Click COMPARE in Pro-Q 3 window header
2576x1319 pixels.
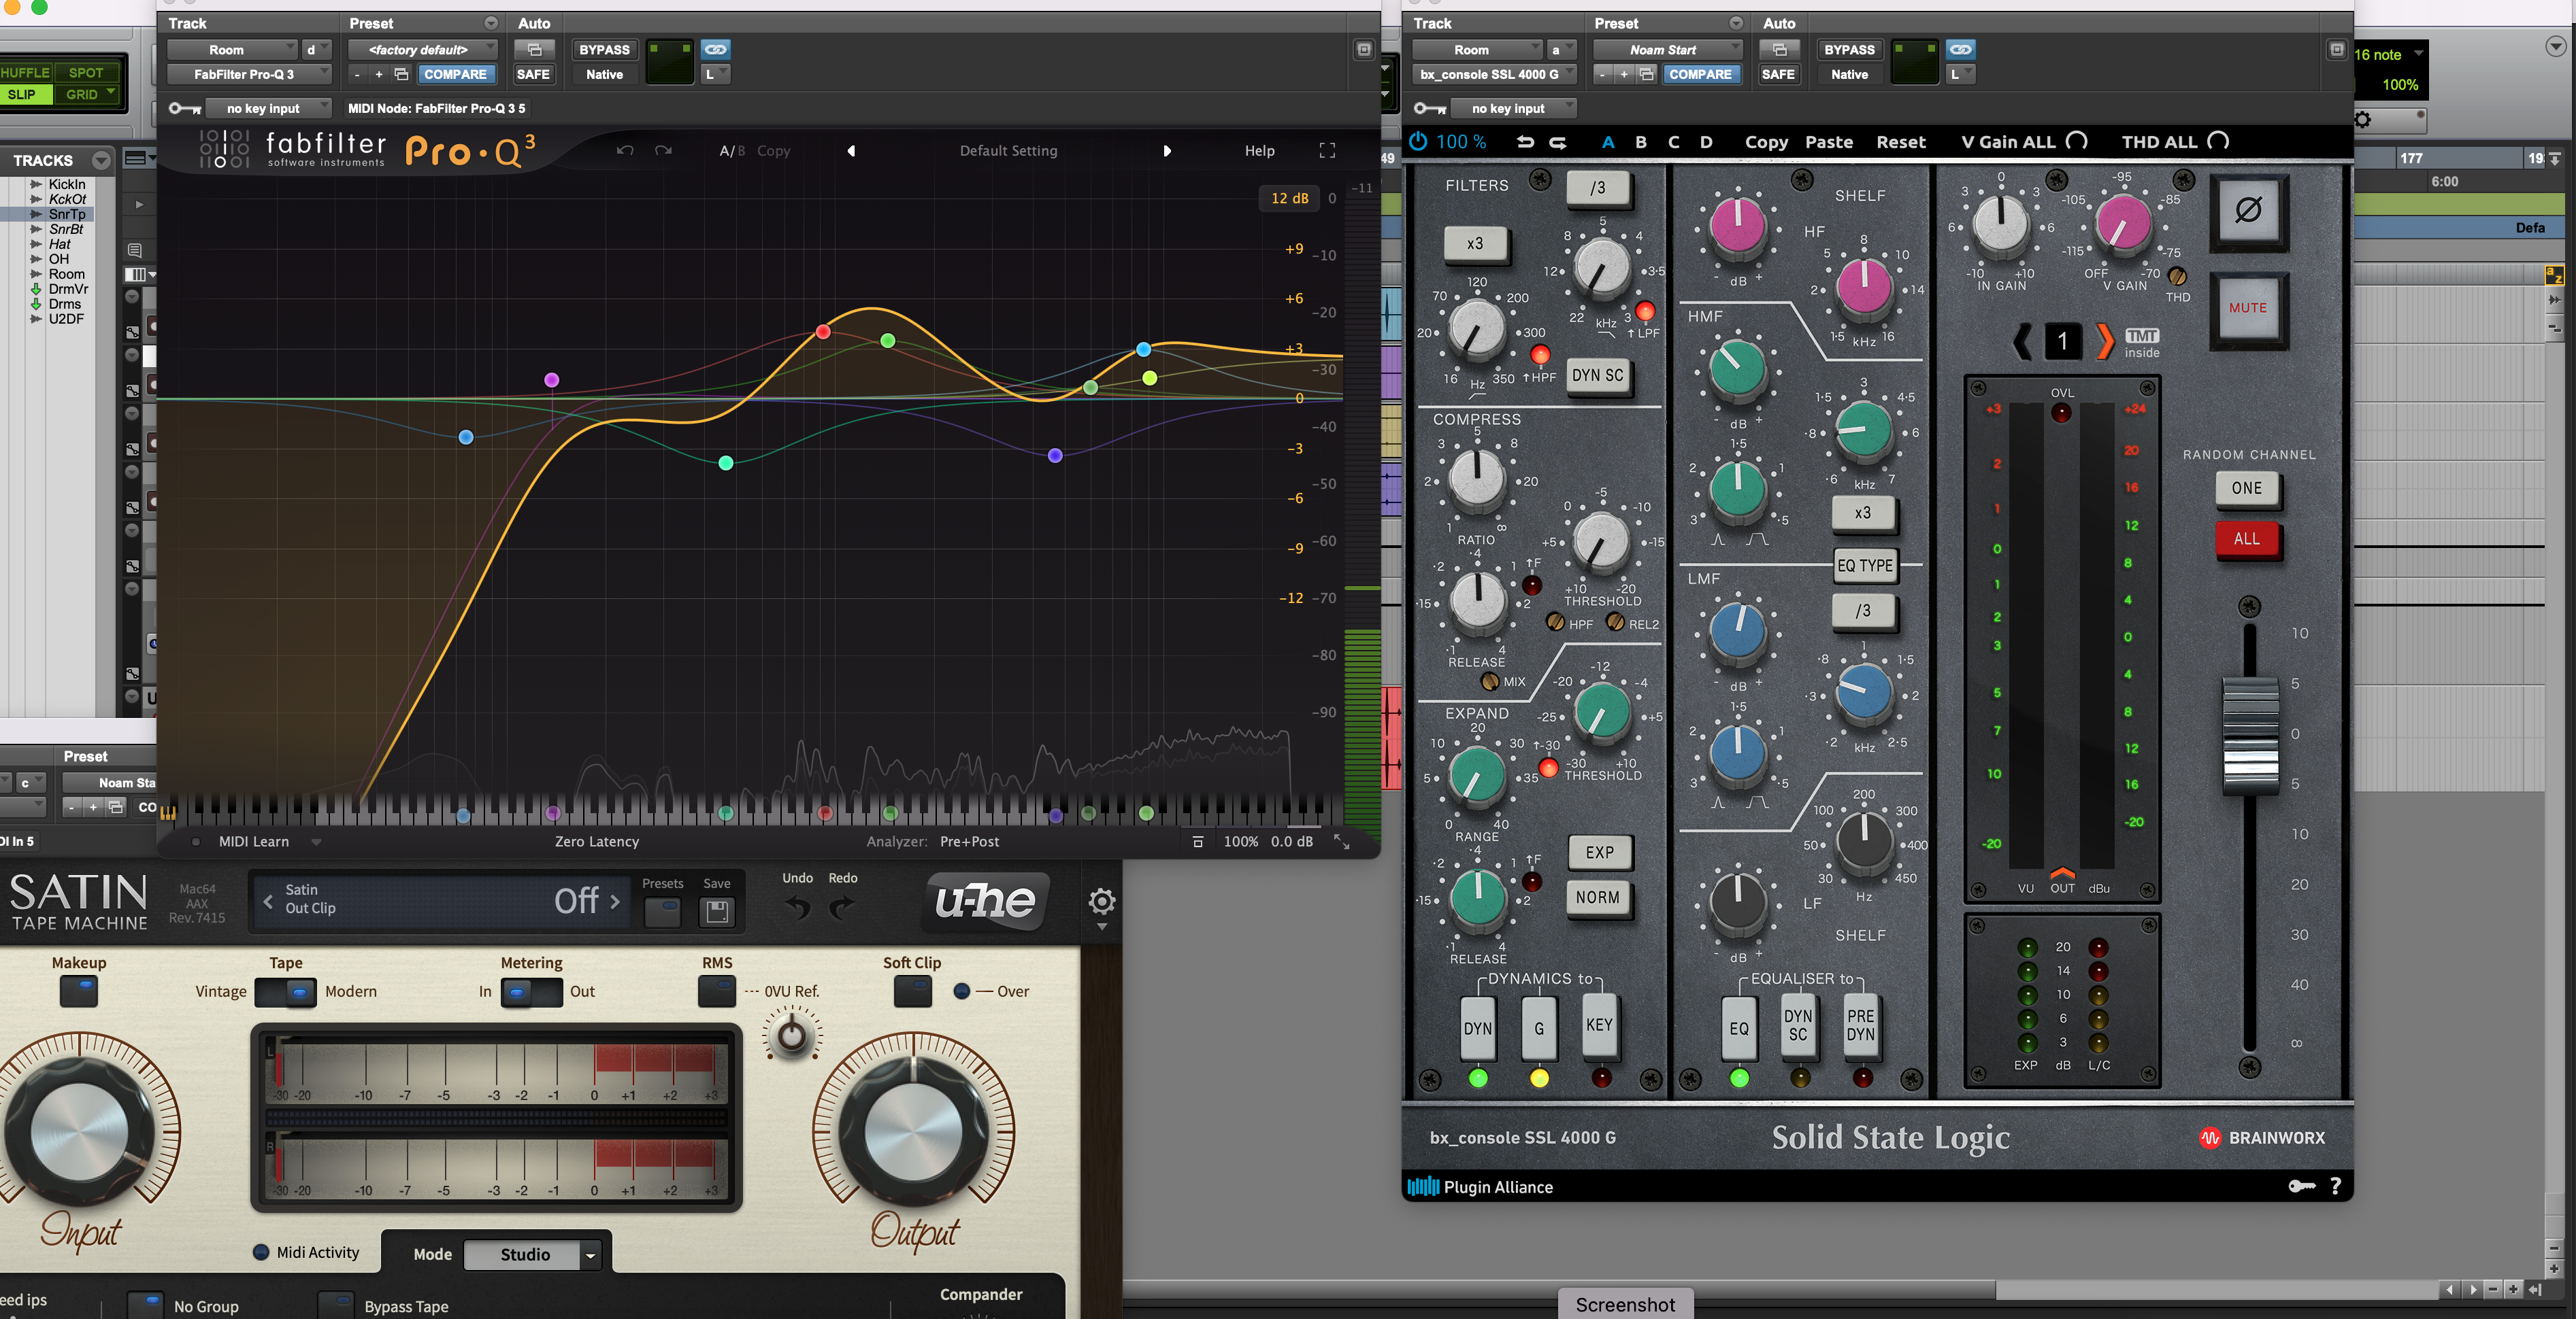pos(455,74)
